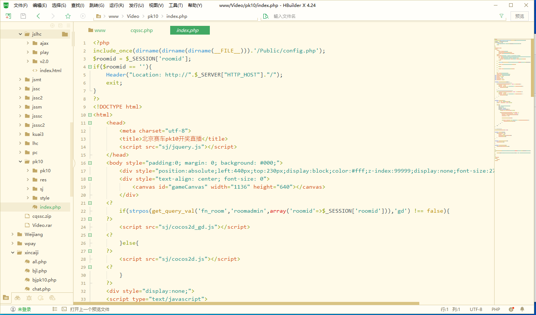The image size is (536, 315).
Task: Click the filter funnel icon
Action: pyautogui.click(x=501, y=16)
